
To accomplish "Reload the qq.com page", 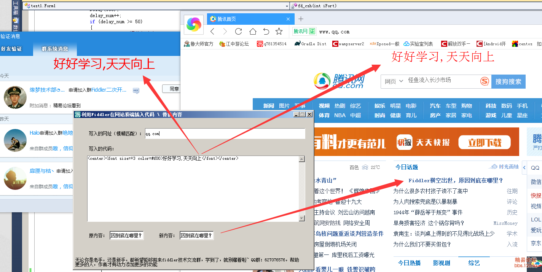I will 238,31.
